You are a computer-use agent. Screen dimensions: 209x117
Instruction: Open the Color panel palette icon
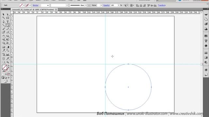[206, 24]
